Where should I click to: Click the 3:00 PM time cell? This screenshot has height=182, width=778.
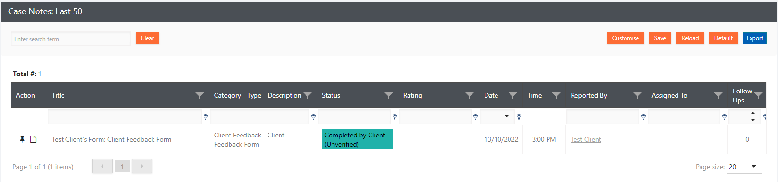tap(544, 139)
